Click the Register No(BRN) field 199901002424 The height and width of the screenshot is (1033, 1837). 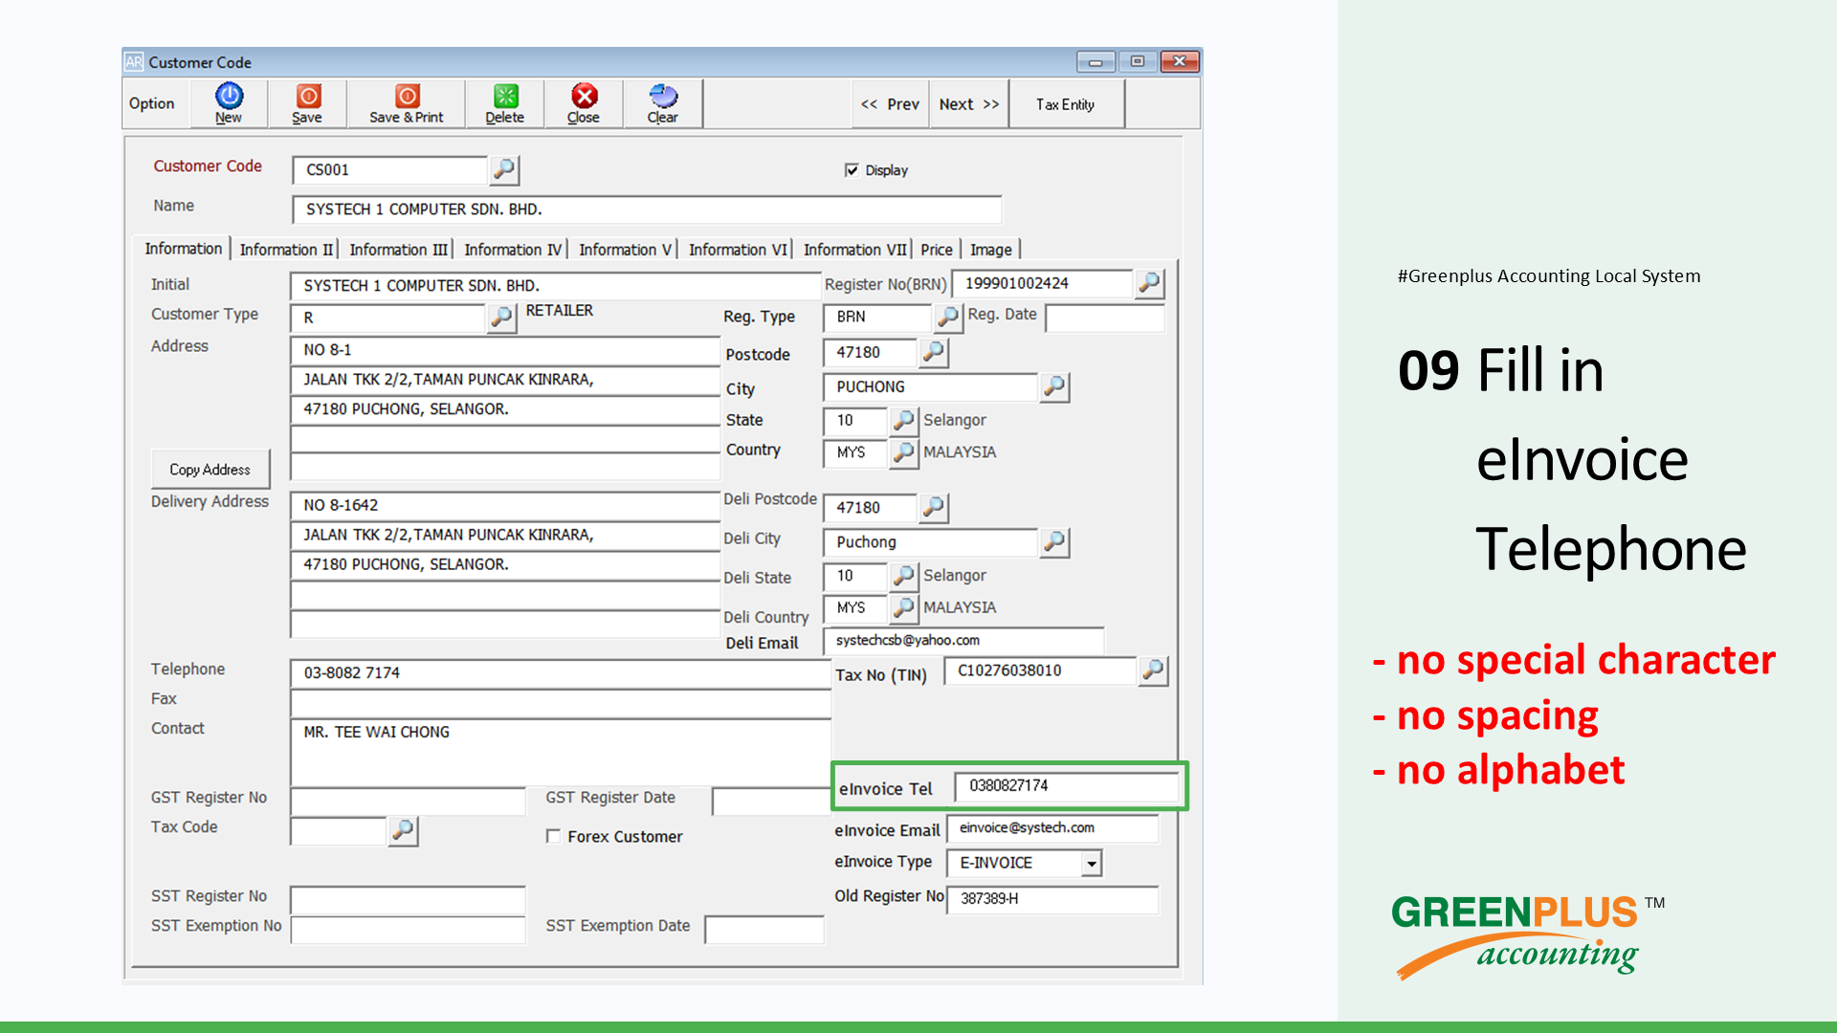[x=1043, y=284]
